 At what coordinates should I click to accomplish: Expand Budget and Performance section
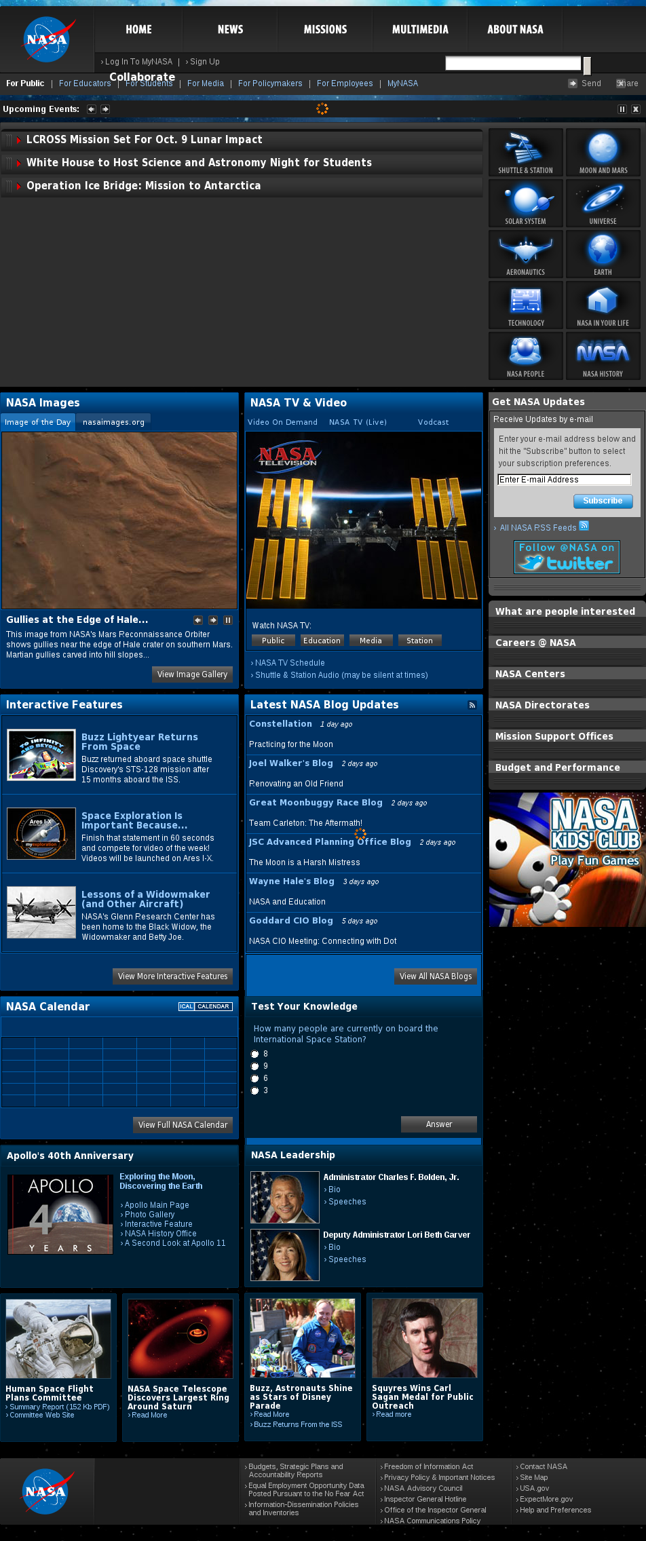coord(567,767)
